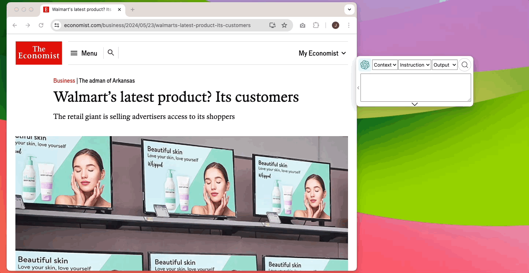
Task: Click the browser back arrow
Action: click(x=15, y=25)
